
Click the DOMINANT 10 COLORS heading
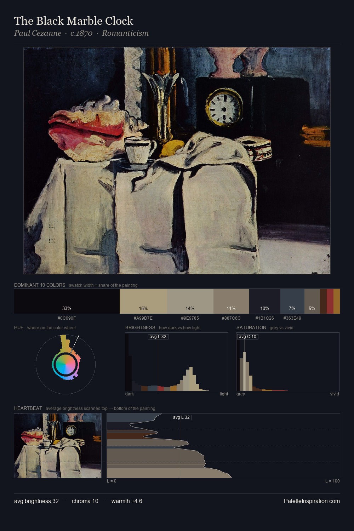(40, 285)
